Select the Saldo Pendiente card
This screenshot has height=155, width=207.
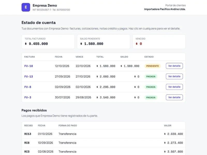(103, 42)
